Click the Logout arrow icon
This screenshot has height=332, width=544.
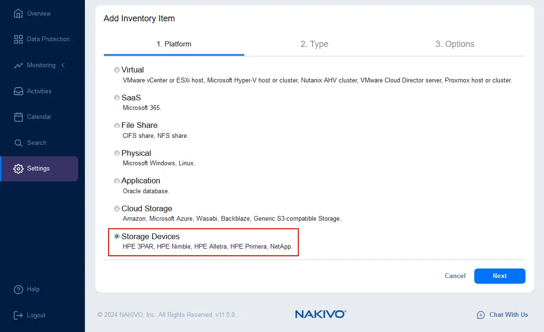[x=18, y=315]
